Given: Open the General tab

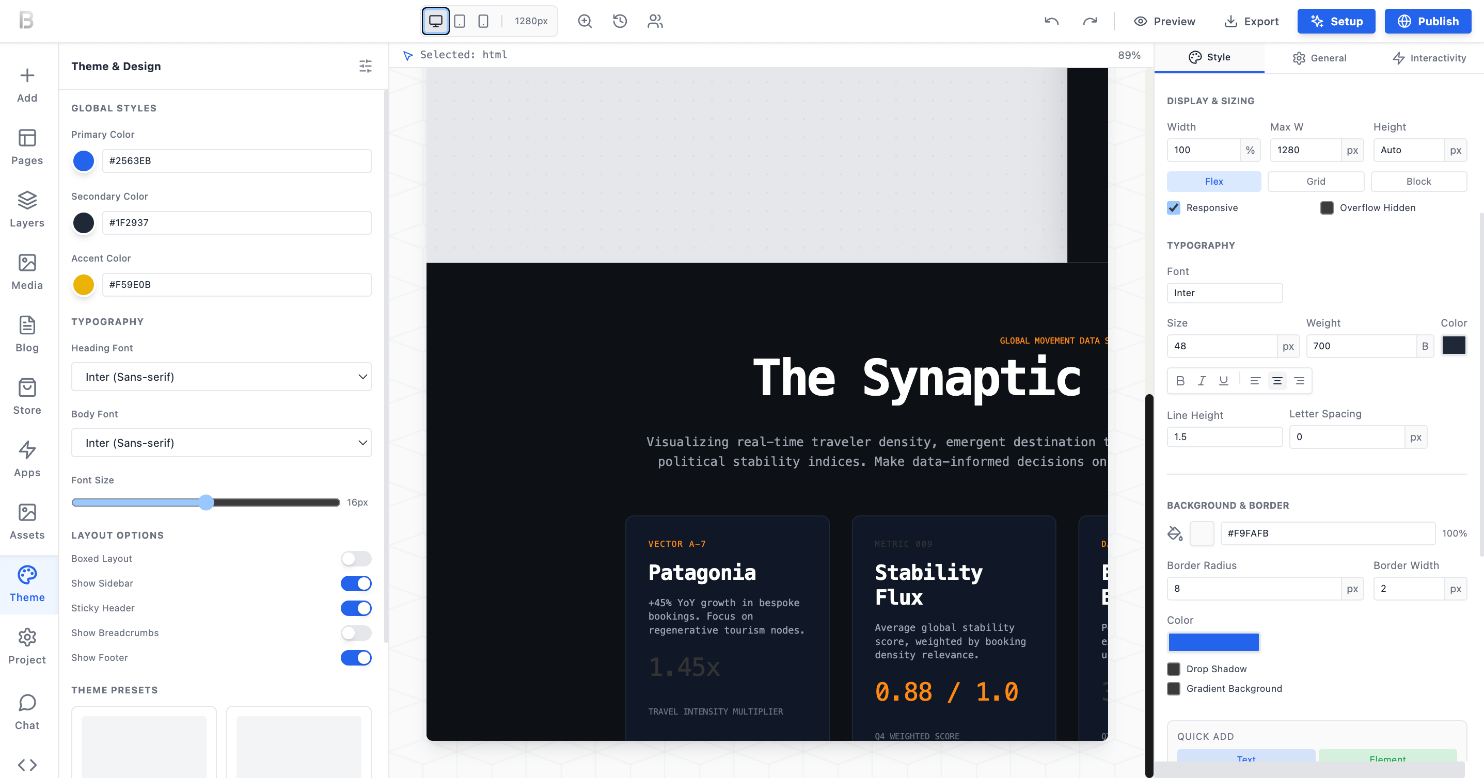Looking at the screenshot, I should [1319, 58].
